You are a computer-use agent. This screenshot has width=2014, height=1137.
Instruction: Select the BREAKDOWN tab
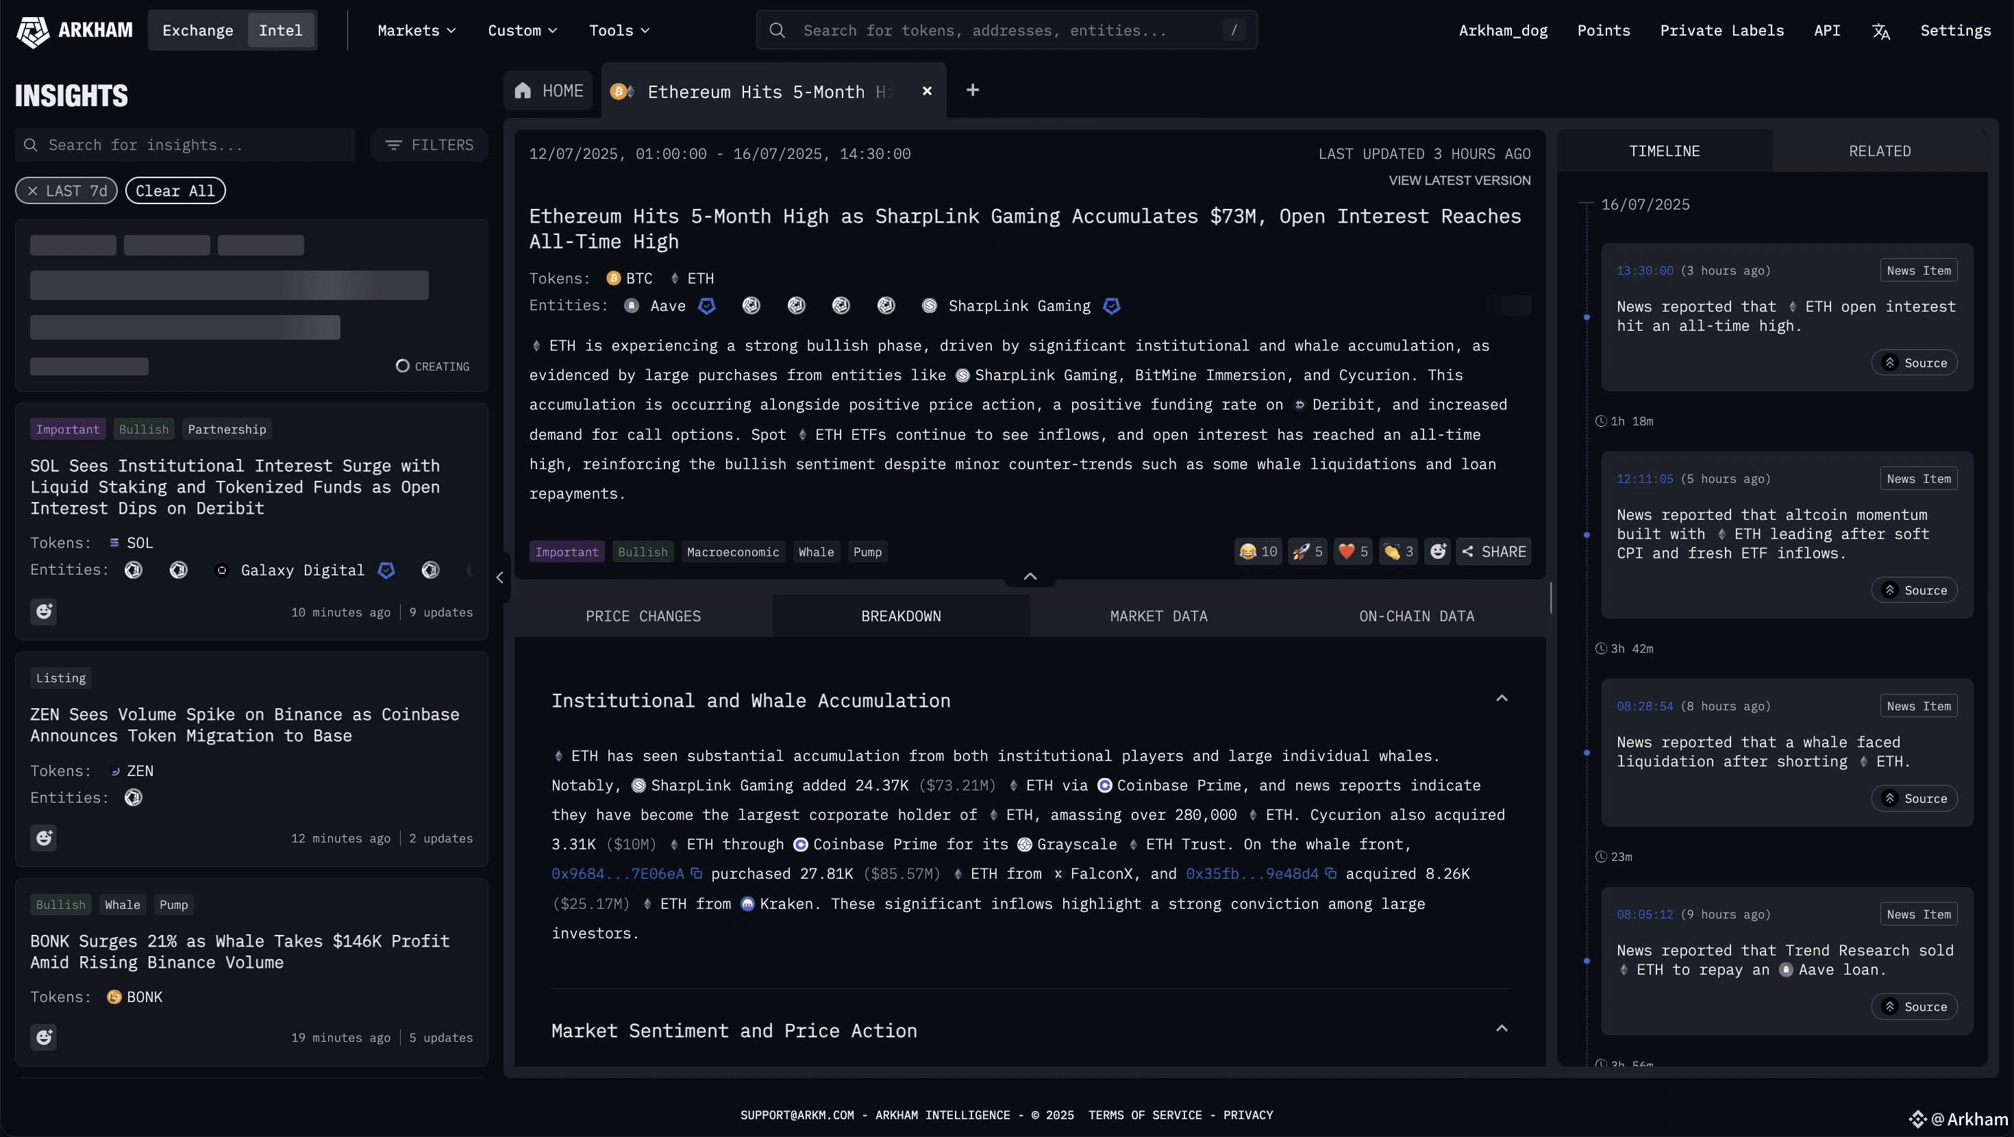[902, 616]
